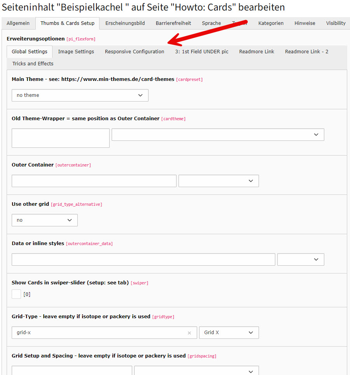Image resolution: width=350 pixels, height=375 pixels.
Task: Click the Data or inline styles input
Action: point(143,259)
